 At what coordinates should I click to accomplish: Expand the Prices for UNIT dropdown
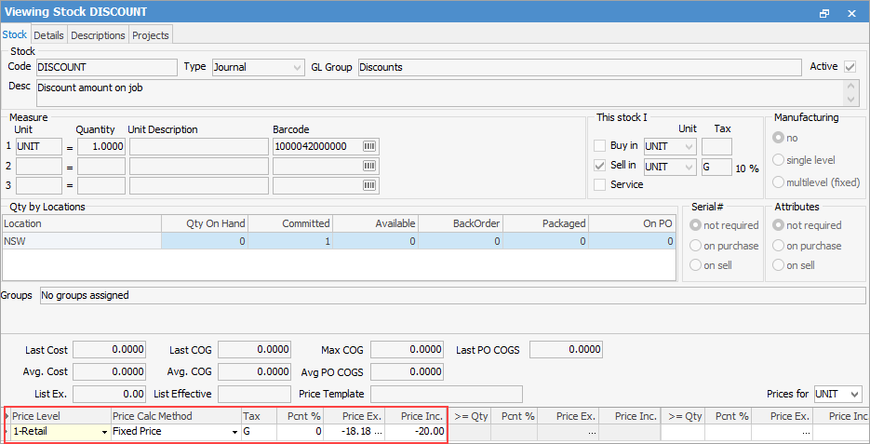pyautogui.click(x=854, y=395)
